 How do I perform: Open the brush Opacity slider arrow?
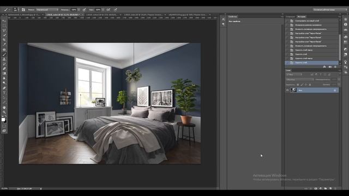(79, 10)
